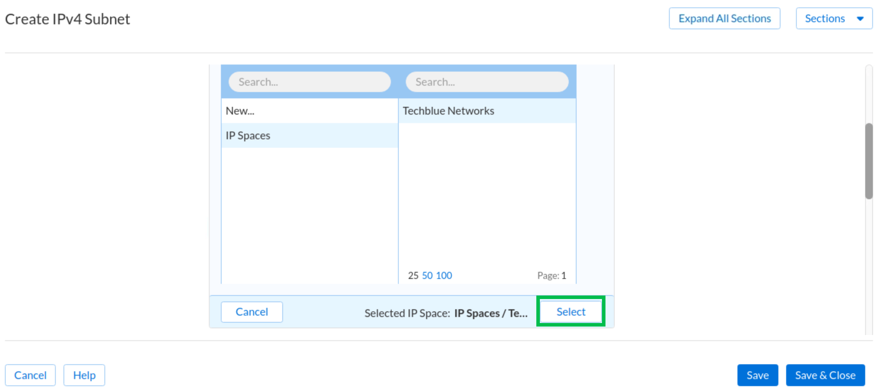Screen dimensions: 880x390
Task: Click the Save & Close button
Action: tap(825, 375)
